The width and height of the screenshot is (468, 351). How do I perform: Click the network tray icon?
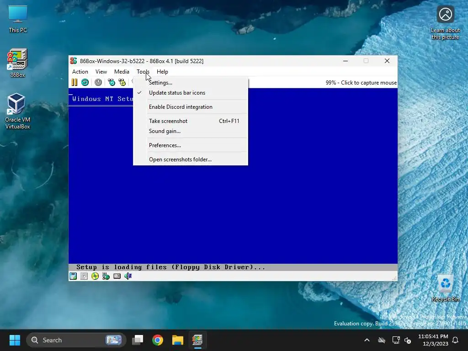(396, 340)
